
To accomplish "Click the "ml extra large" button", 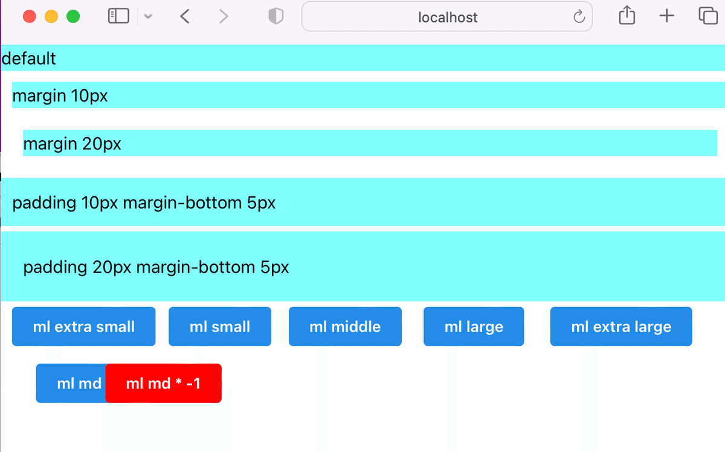I will tap(621, 326).
